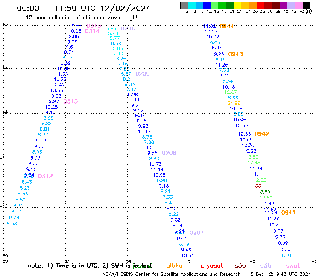The height and width of the screenshot is (278, 316).
Task: Pick the bright red swatch in the color scale
Action: (260, 5)
